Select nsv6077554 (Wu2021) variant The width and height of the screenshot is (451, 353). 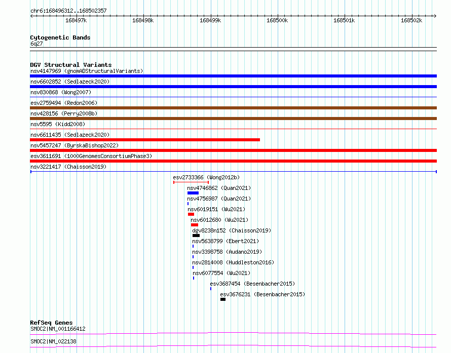click(x=221, y=273)
